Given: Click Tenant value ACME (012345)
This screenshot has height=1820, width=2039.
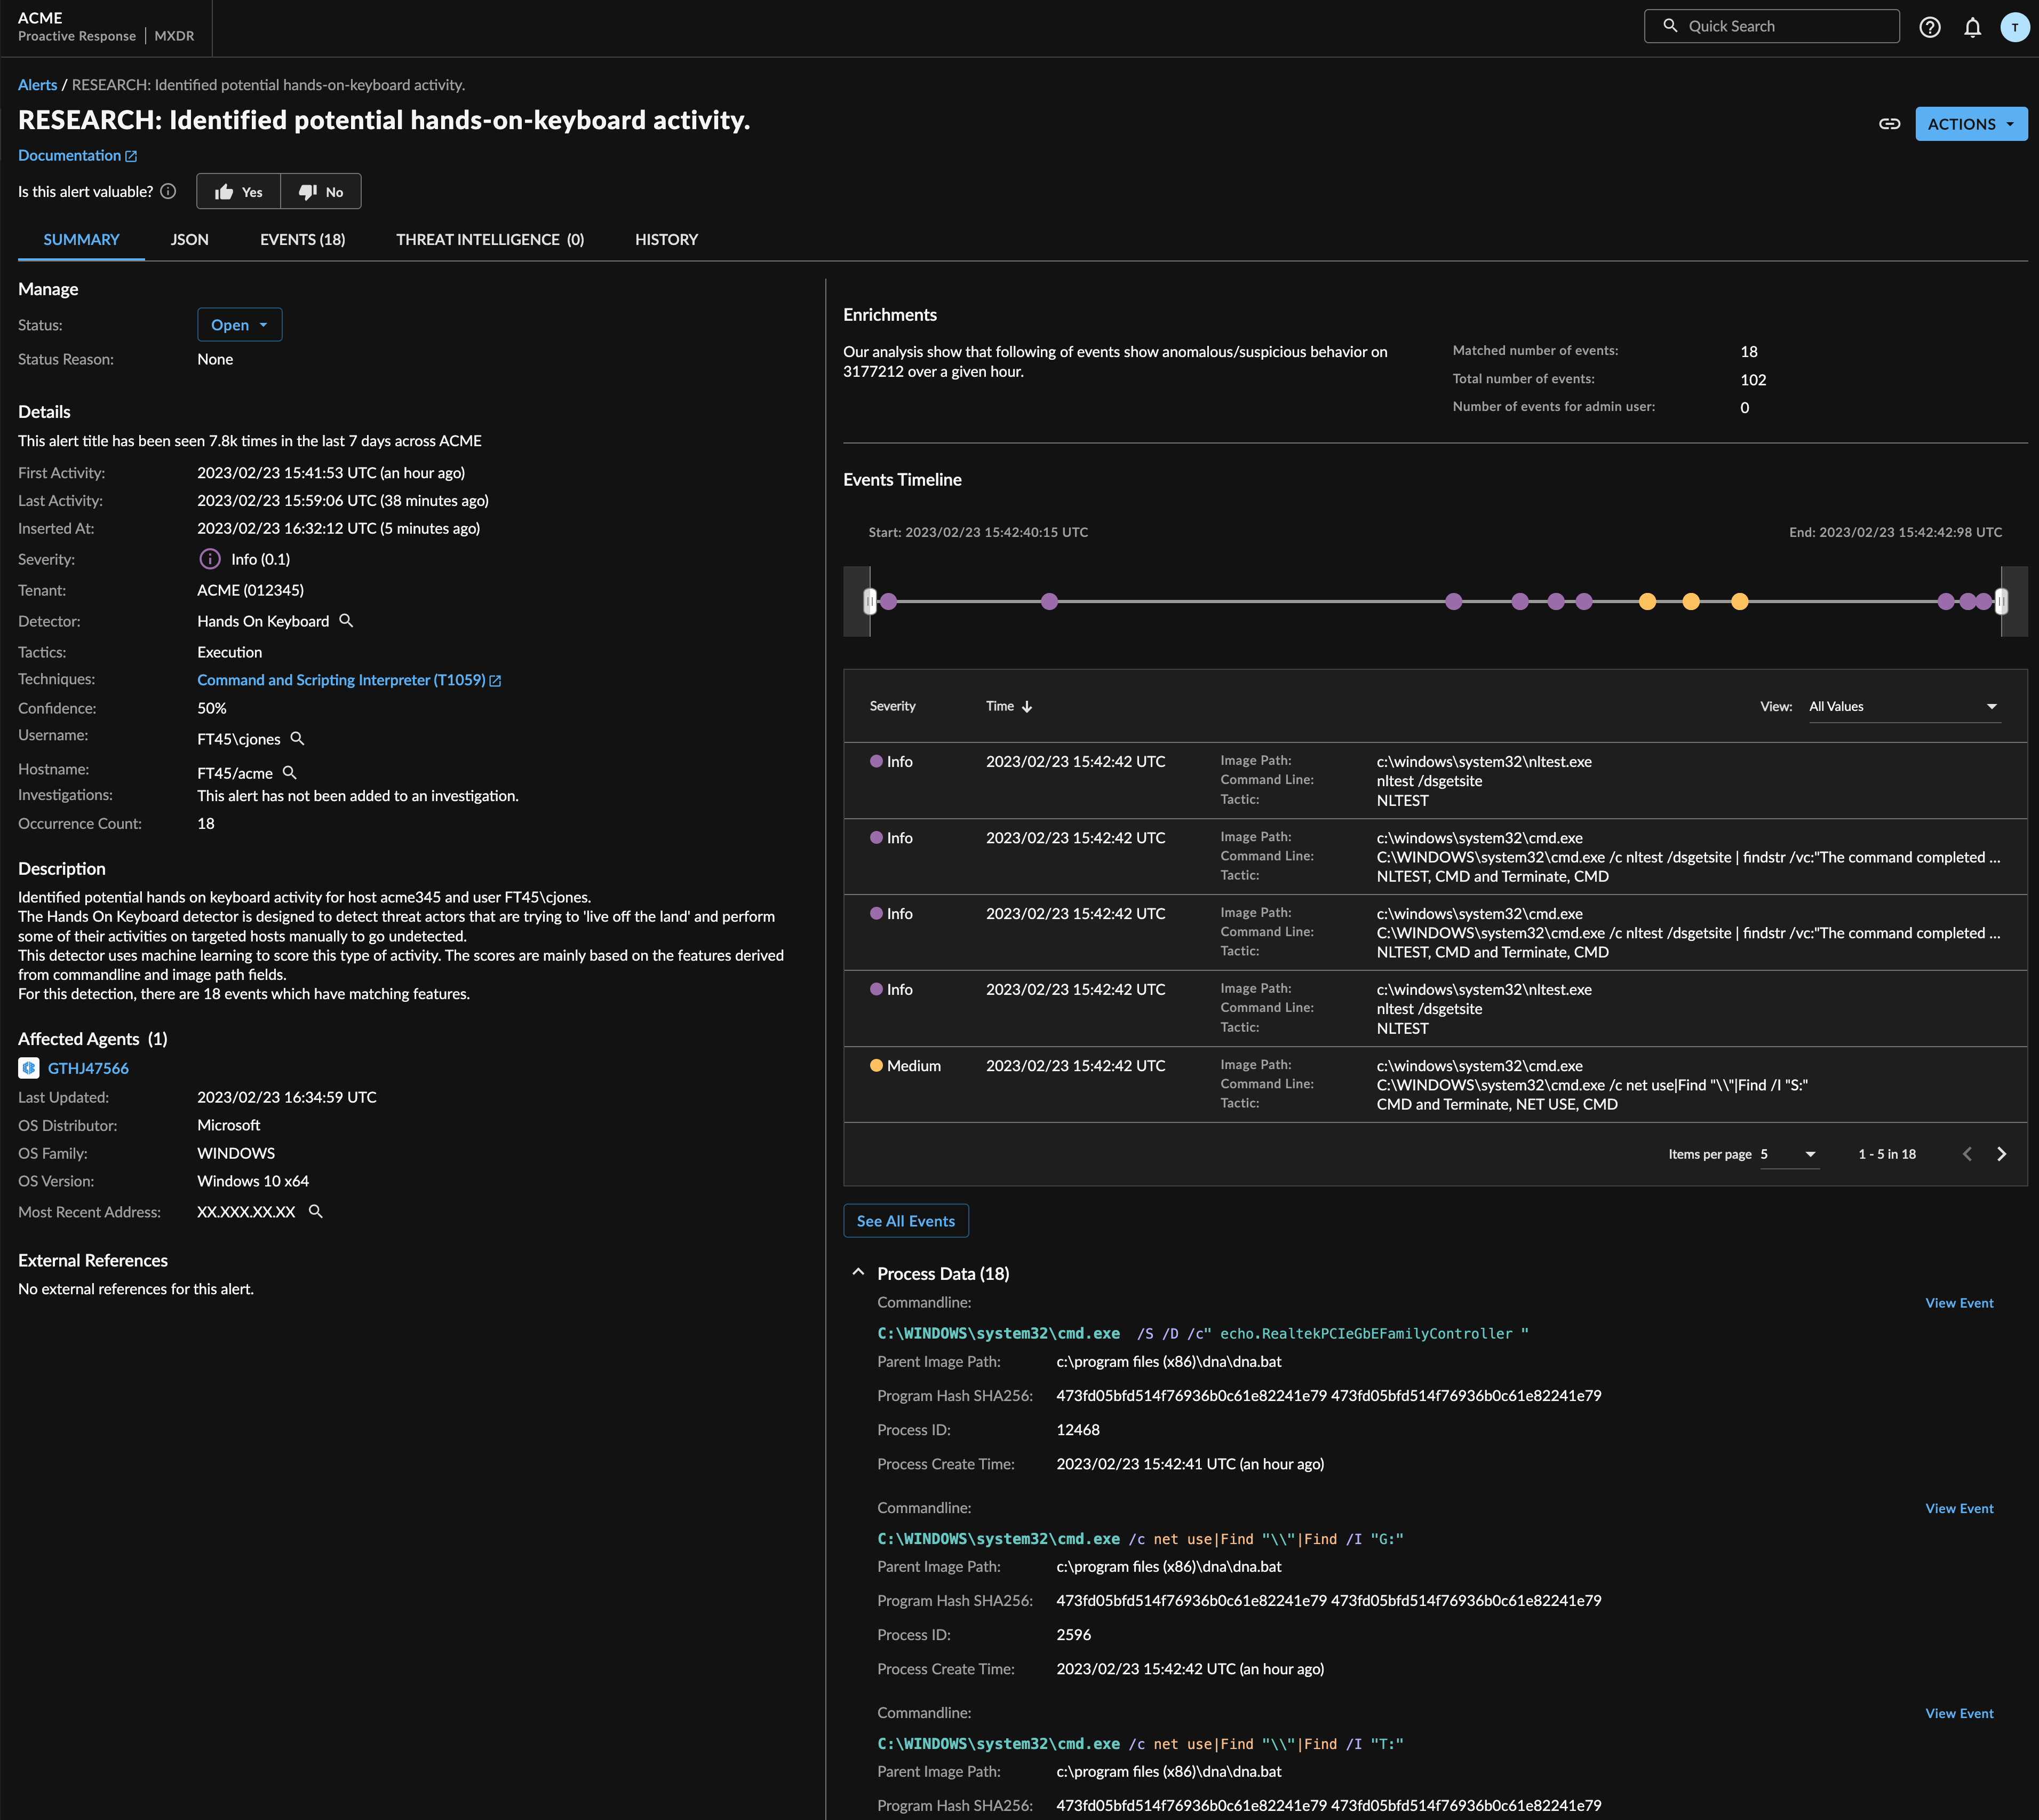Looking at the screenshot, I should [x=250, y=590].
